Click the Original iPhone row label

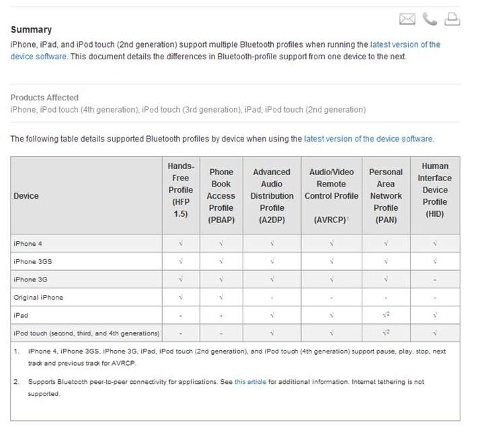(37, 297)
